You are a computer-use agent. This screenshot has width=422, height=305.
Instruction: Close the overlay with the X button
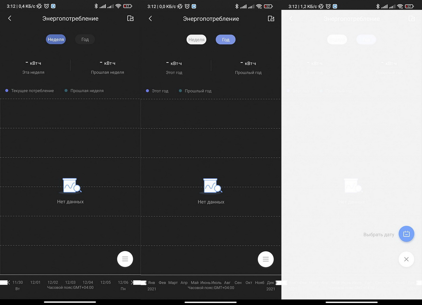(406, 259)
